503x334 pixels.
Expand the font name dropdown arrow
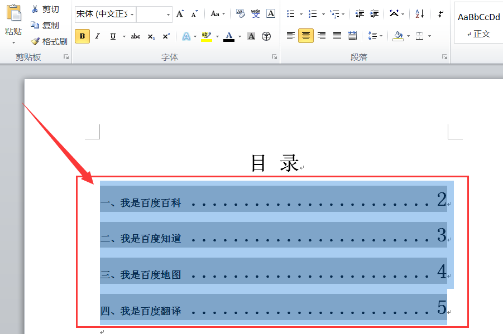pyautogui.click(x=132, y=14)
